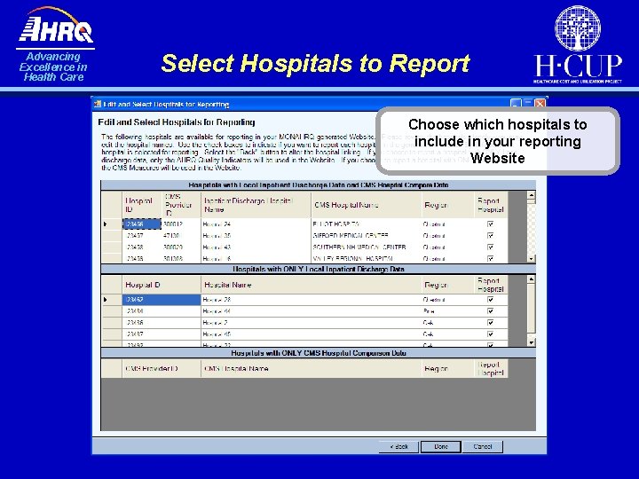Minimize the Edit and Select Hospitals window

[516, 104]
